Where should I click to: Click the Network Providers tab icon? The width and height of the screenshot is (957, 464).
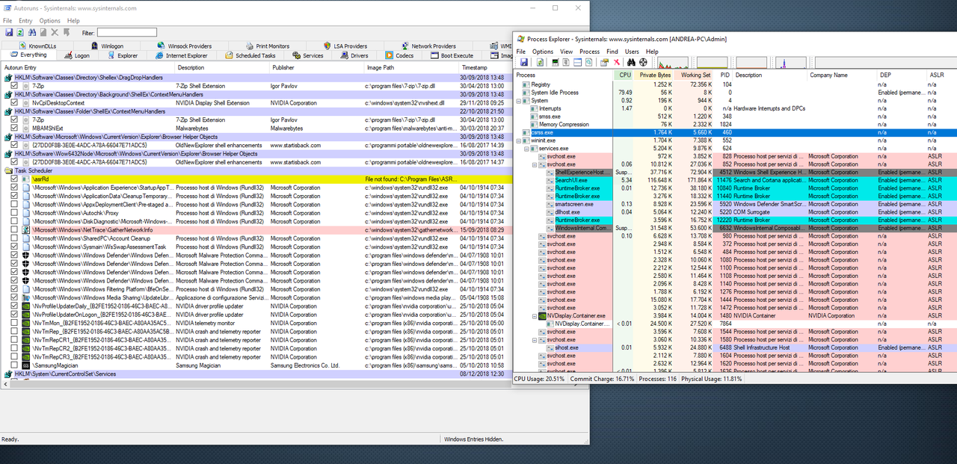point(407,46)
